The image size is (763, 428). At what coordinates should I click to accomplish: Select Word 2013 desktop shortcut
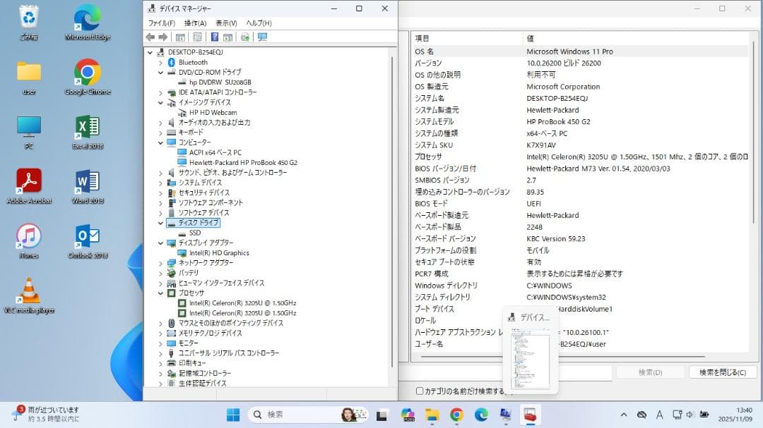[x=88, y=187]
